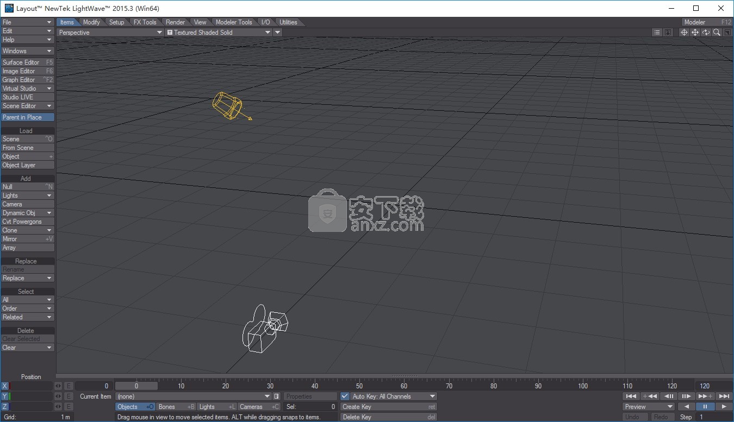
Task: Play animation in reverse
Action: point(687,406)
